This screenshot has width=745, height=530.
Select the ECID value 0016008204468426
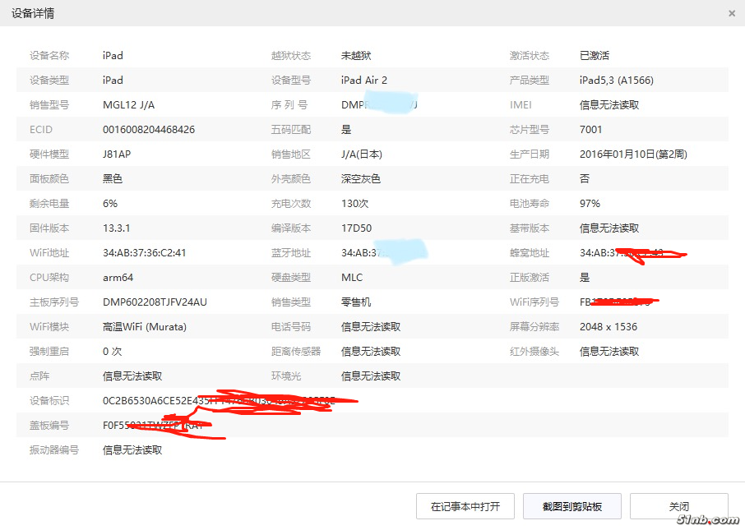coord(149,130)
